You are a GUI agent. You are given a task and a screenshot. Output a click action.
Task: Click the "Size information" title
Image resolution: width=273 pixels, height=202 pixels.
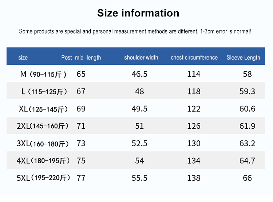138,13
